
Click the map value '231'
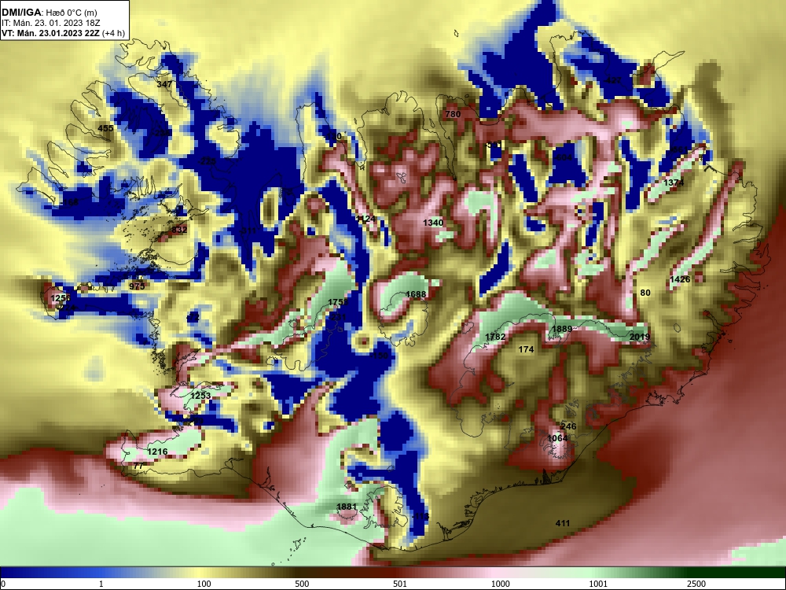[x=338, y=318]
